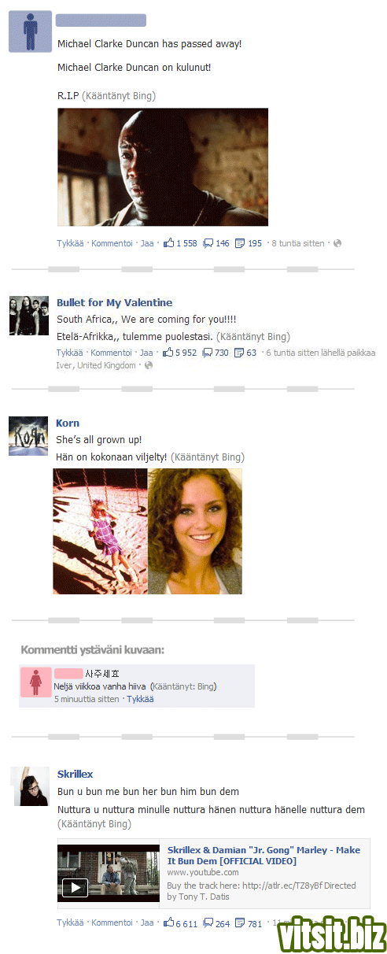
Task: Open Skrillex & Damian Marley video title link
Action: tap(264, 856)
